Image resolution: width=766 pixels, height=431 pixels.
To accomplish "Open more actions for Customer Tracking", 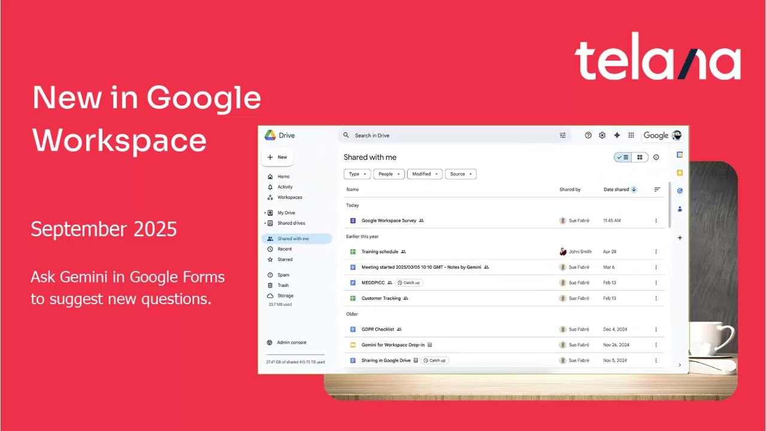I will tap(656, 298).
